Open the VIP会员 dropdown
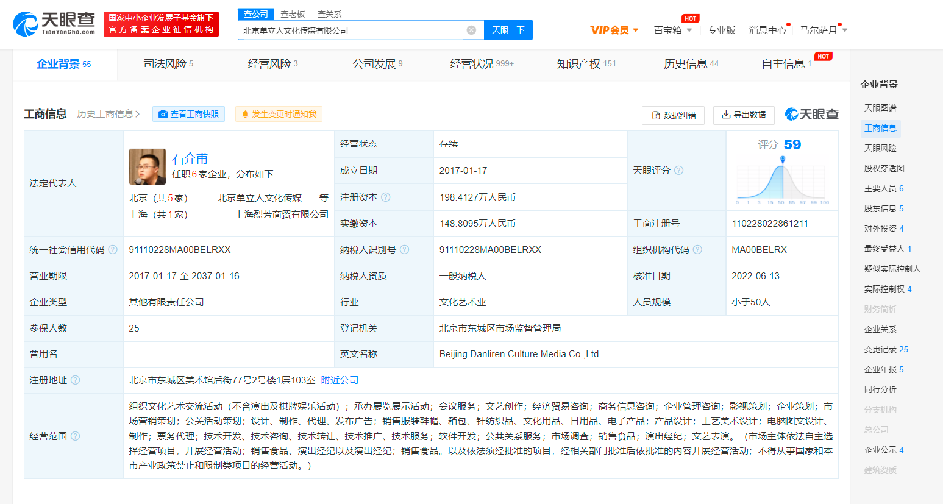This screenshot has width=943, height=504. [x=614, y=30]
